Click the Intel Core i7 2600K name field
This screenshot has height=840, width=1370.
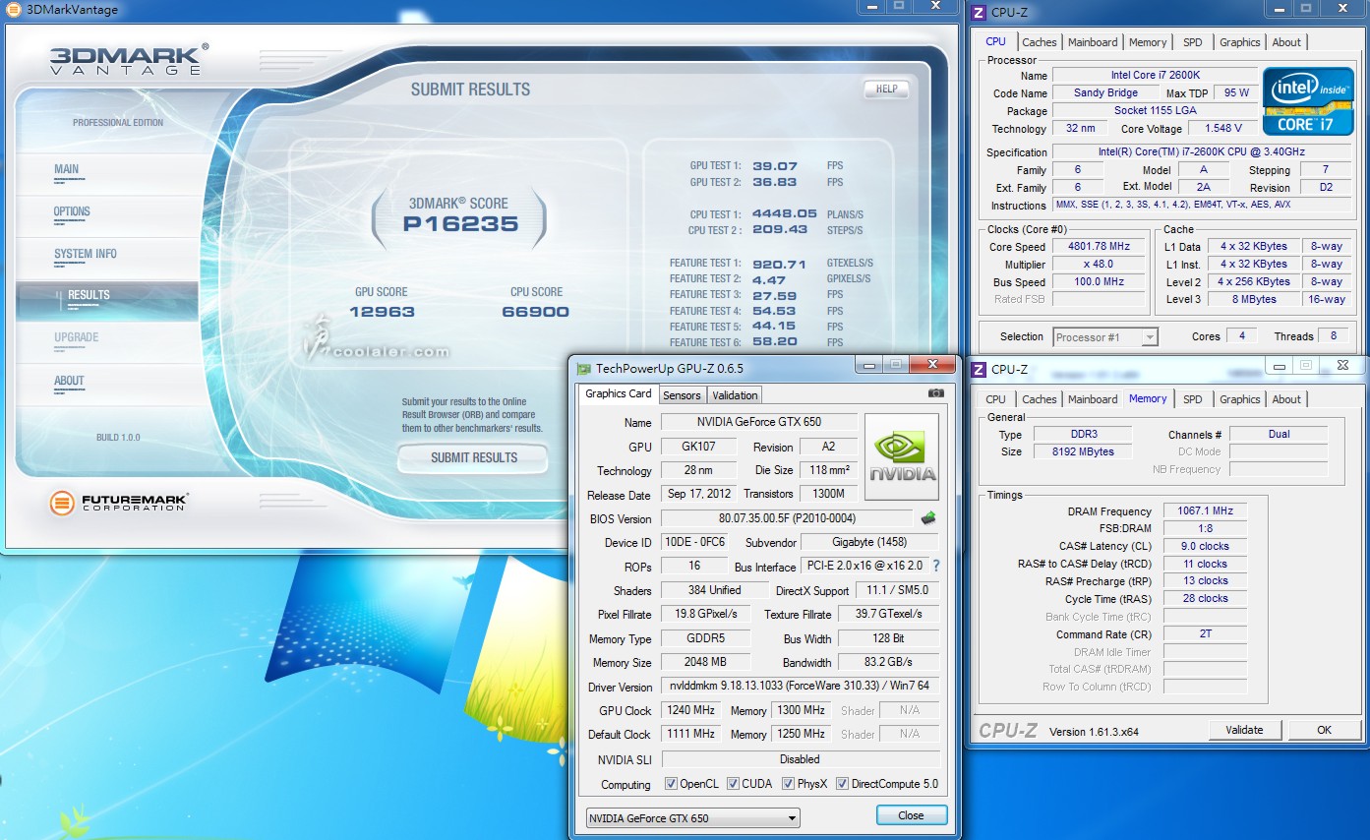(x=1155, y=76)
